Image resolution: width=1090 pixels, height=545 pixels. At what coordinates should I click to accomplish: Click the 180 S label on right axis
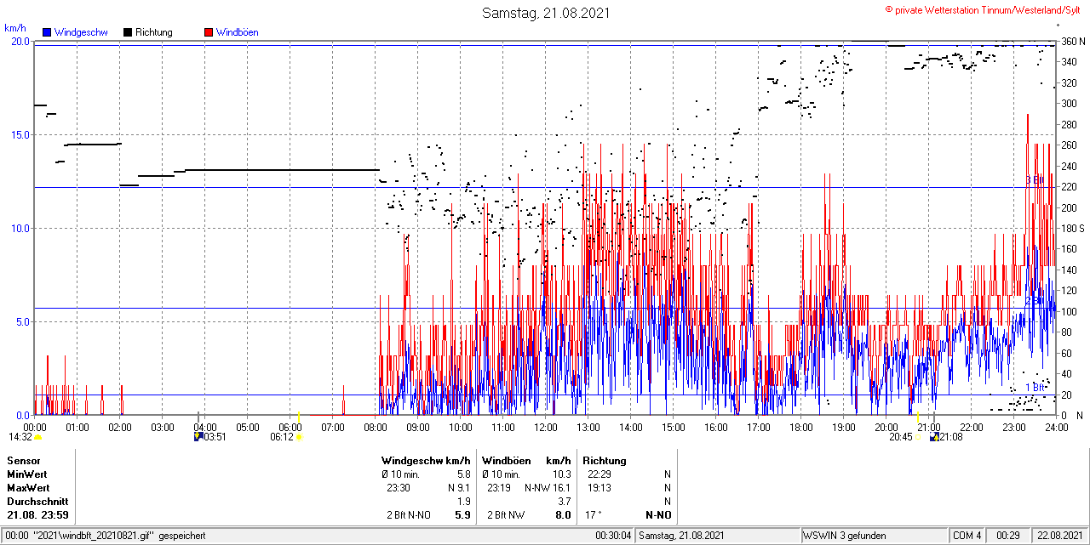[1073, 228]
